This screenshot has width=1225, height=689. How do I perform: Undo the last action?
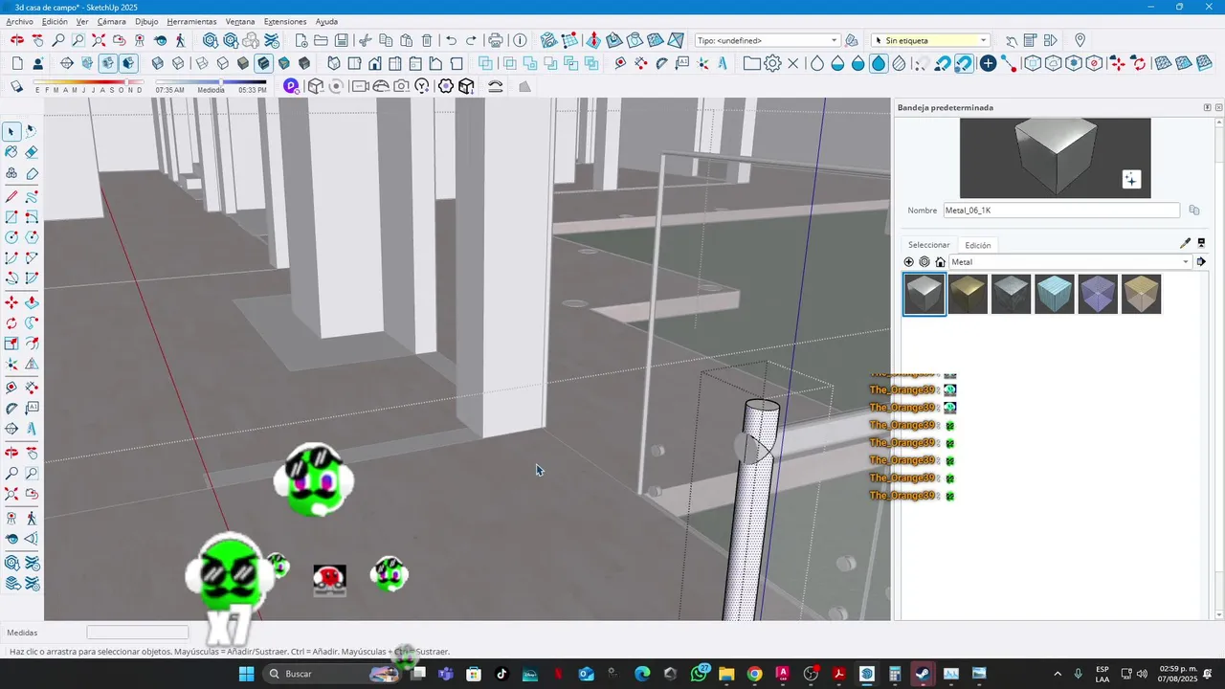click(x=451, y=40)
